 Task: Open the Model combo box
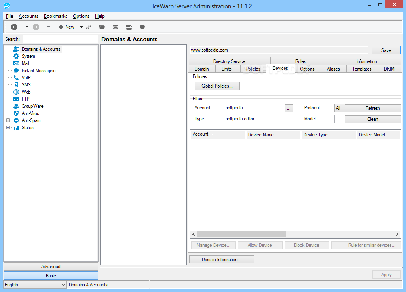pos(339,119)
